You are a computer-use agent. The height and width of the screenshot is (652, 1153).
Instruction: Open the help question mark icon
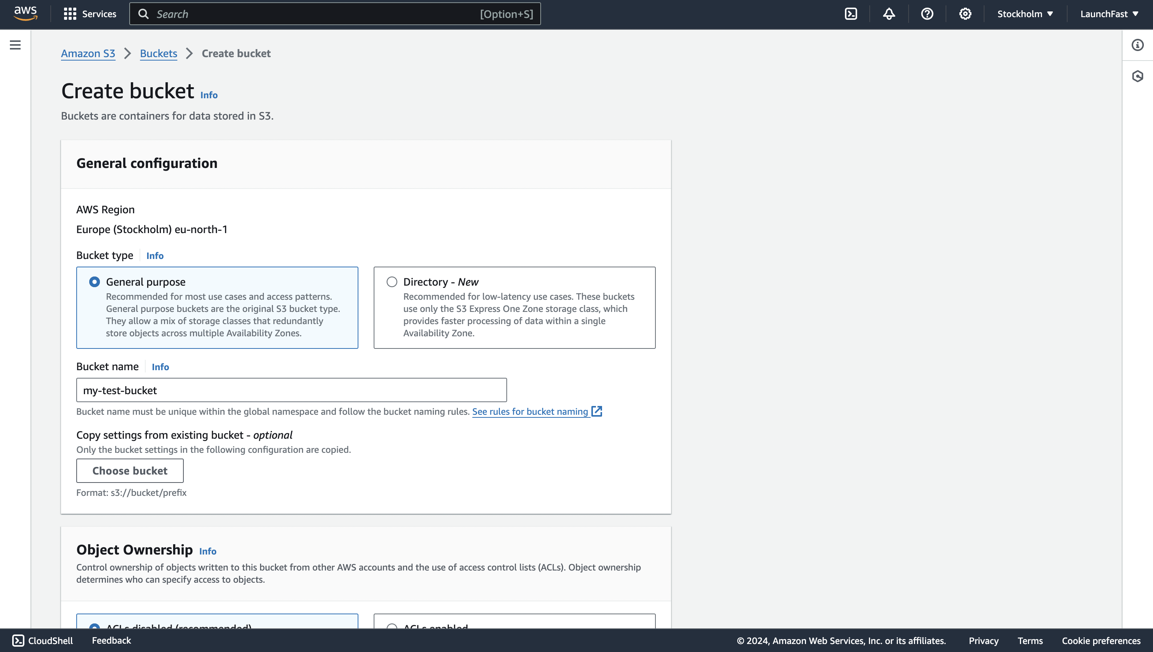pos(927,14)
